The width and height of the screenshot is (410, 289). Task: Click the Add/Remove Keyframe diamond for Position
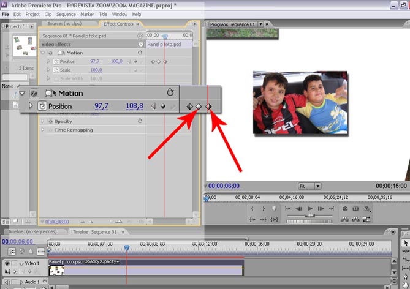(163, 107)
